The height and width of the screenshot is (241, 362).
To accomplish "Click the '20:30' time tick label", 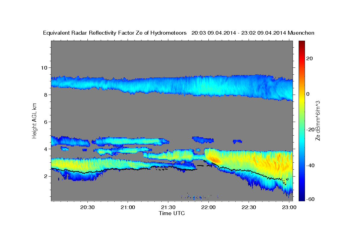I will pyautogui.click(x=88, y=208).
